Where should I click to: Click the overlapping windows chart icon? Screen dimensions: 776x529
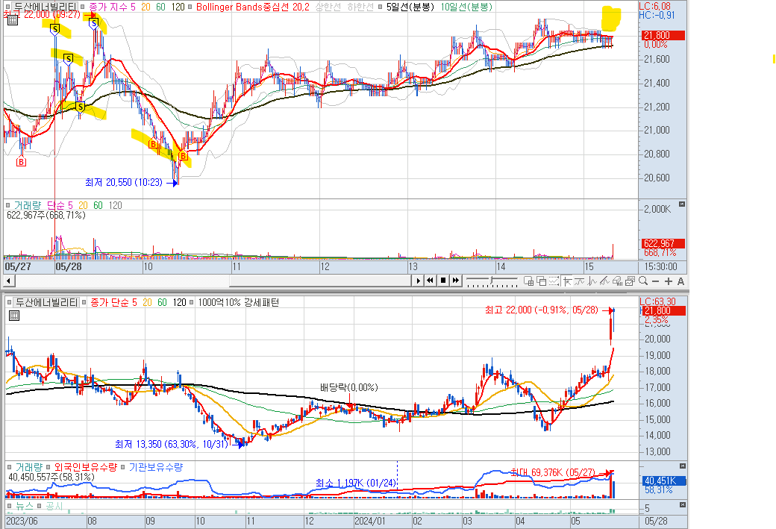pos(542,281)
